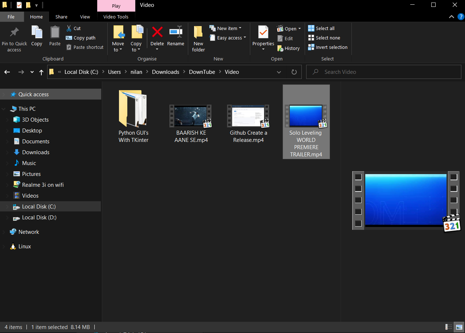Click Select none to deselect files
The width and height of the screenshot is (465, 333).
(x=324, y=38)
